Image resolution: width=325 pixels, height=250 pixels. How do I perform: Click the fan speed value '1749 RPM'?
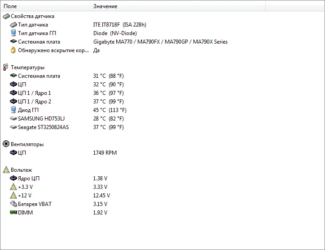pyautogui.click(x=105, y=153)
